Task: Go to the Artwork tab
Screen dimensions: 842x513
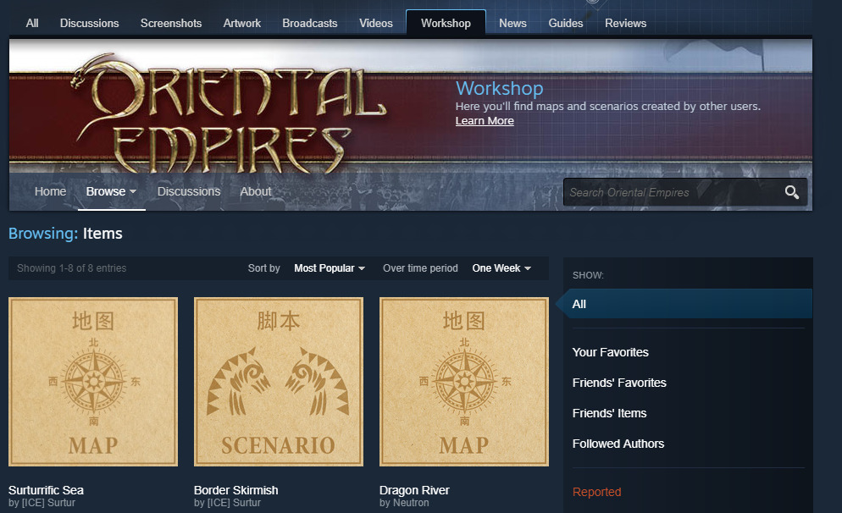Action: (241, 23)
